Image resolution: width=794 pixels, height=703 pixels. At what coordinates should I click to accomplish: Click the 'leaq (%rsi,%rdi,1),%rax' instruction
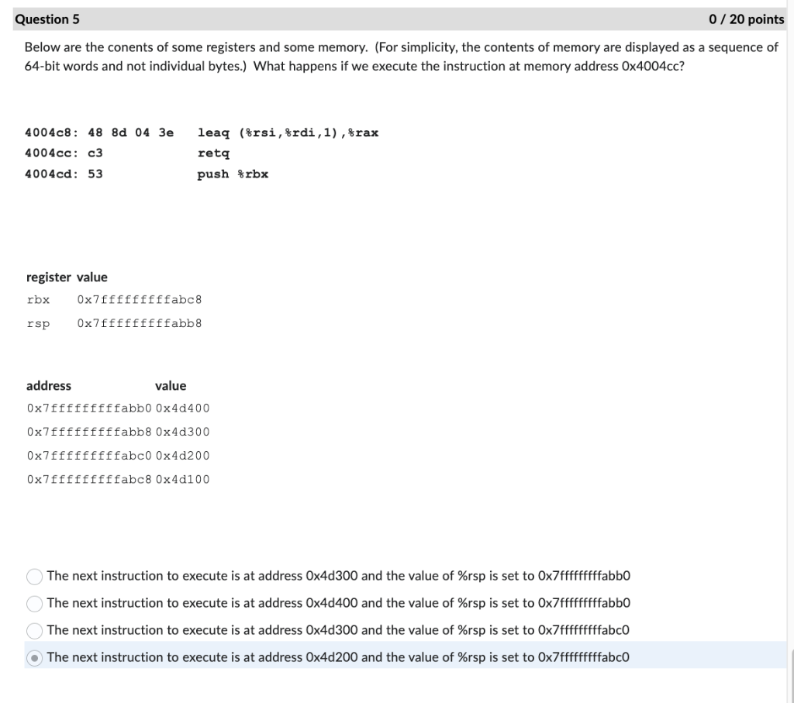point(288,133)
